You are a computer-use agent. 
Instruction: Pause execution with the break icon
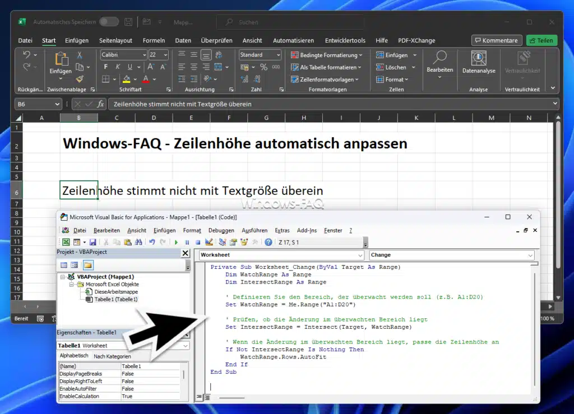pos(187,242)
